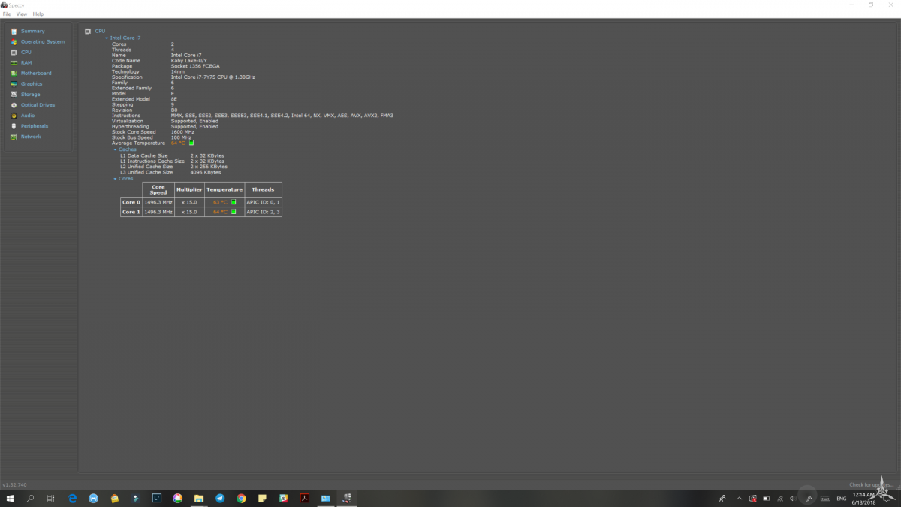Click the Threads column header
Image resolution: width=901 pixels, height=507 pixels.
(x=263, y=189)
